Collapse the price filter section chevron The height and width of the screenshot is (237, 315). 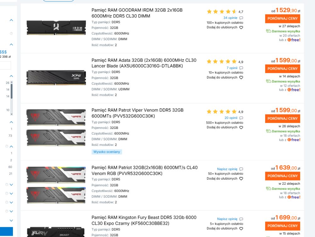point(11,44)
